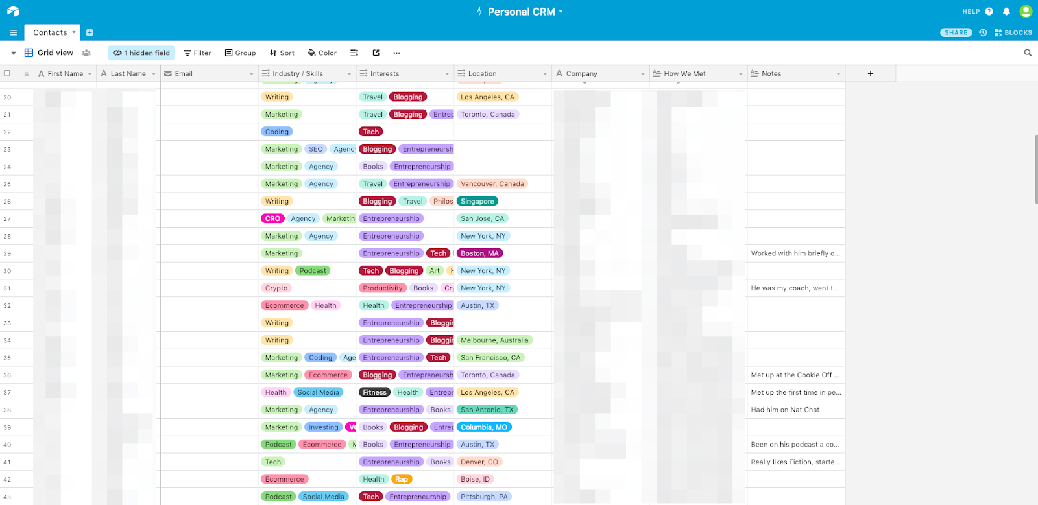Click the teal Singapore location tag
The height and width of the screenshot is (505, 1038).
coord(477,201)
